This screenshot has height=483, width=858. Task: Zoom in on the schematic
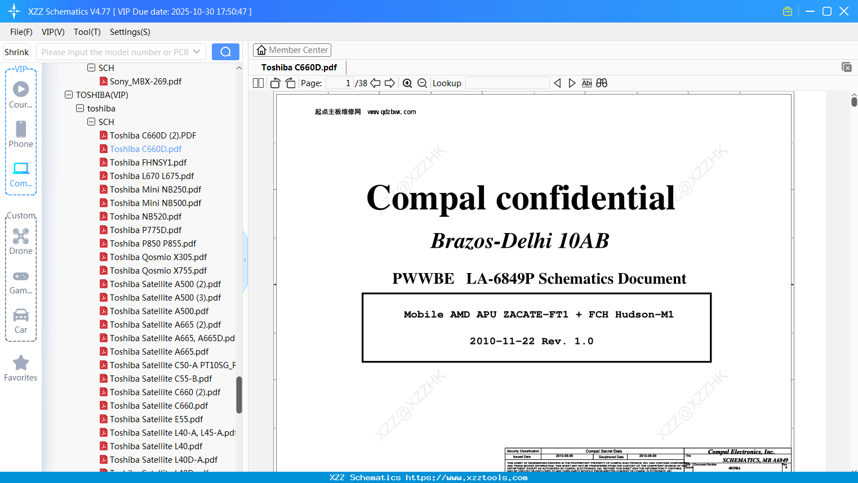click(x=407, y=83)
